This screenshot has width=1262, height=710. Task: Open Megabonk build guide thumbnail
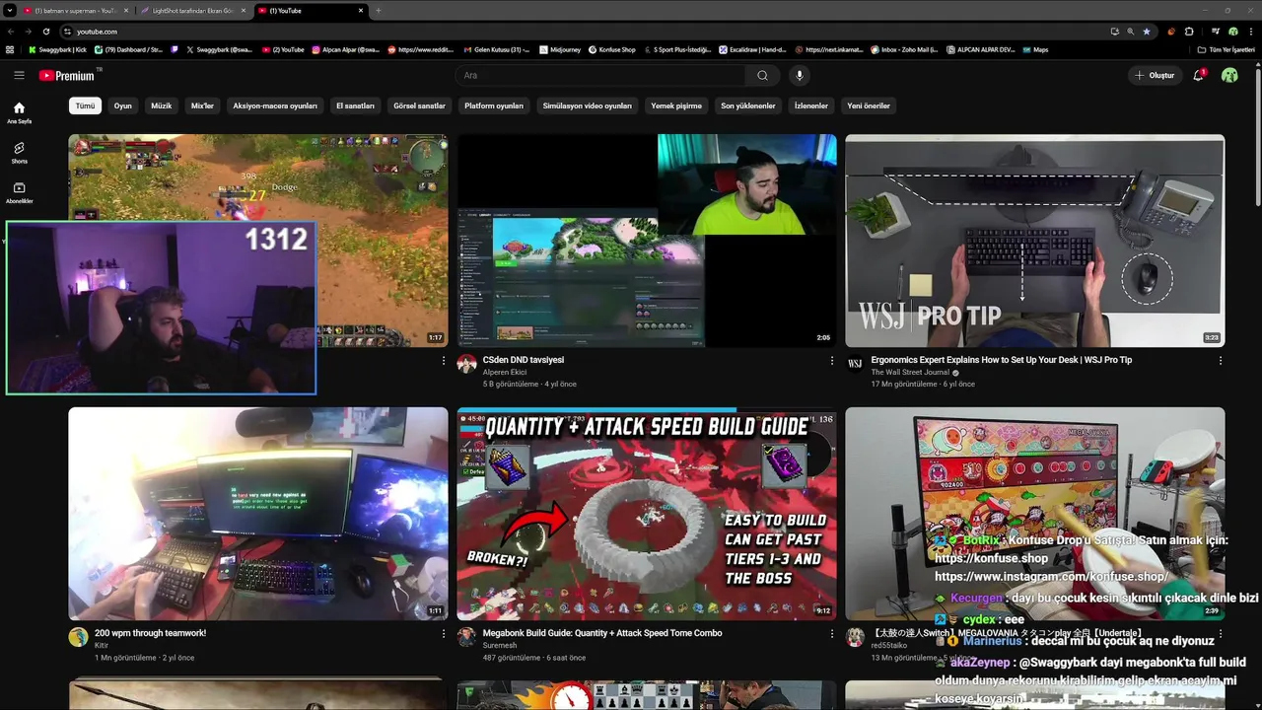point(647,514)
